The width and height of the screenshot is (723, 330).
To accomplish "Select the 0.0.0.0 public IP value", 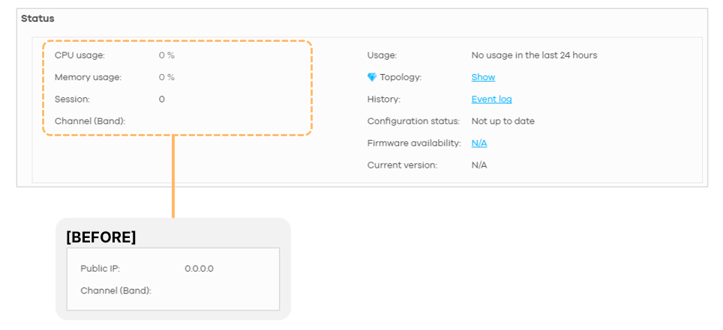I will (x=199, y=269).
